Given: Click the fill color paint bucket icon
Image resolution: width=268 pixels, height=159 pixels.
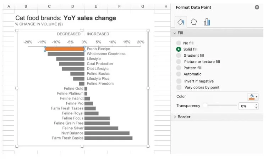Looking at the screenshot, I should 251,97.
